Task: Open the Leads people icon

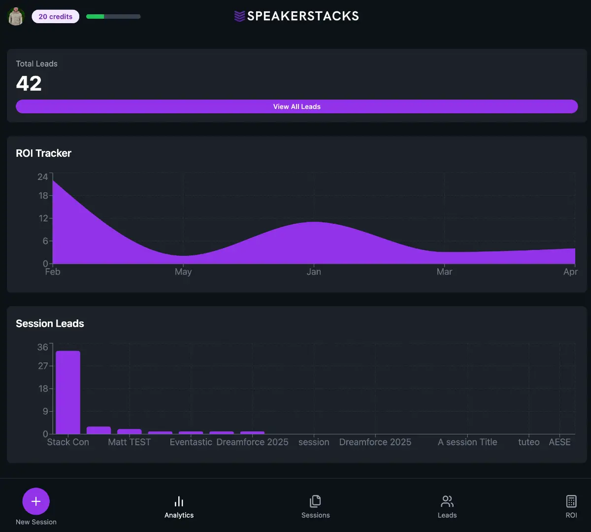Action: [x=447, y=501]
